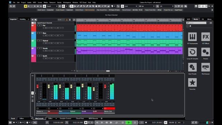Open VST Instruments media tile
Viewport: 222px width, 125px height.
pos(192,37)
